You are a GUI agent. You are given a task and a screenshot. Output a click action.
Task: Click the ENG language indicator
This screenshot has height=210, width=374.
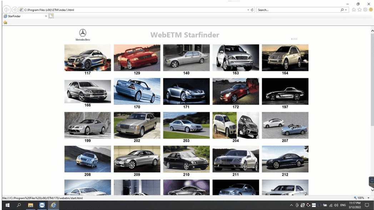[343, 205]
